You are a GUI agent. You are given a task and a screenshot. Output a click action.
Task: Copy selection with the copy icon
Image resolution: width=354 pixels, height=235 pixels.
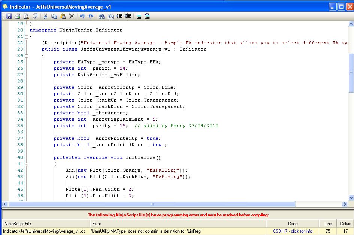(x=54, y=16)
